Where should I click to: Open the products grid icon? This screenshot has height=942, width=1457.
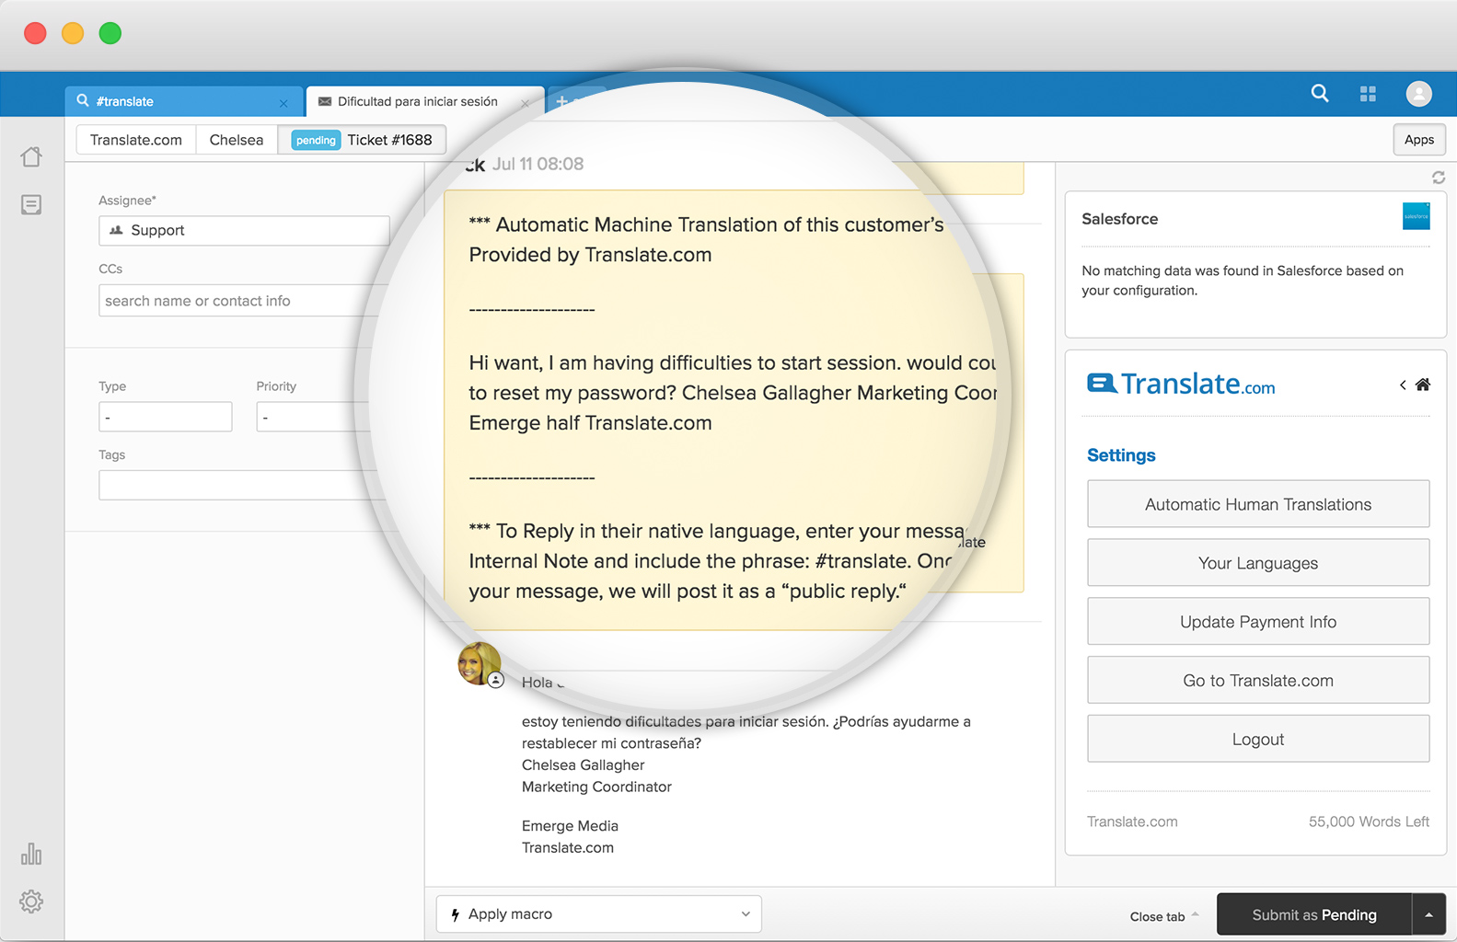[1368, 93]
